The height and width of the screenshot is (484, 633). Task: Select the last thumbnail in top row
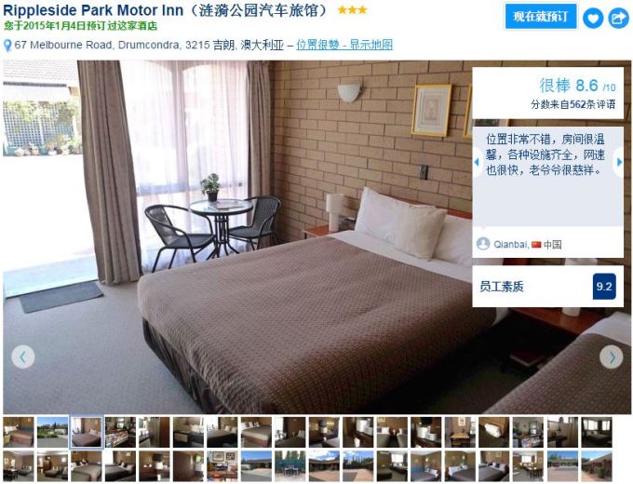[x=597, y=432]
